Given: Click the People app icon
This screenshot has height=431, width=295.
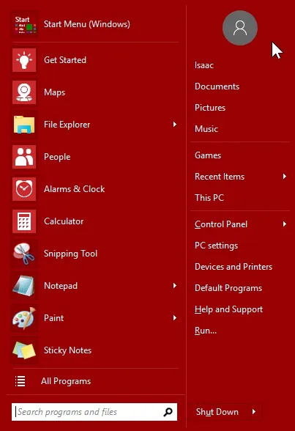Looking at the screenshot, I should coord(24,157).
